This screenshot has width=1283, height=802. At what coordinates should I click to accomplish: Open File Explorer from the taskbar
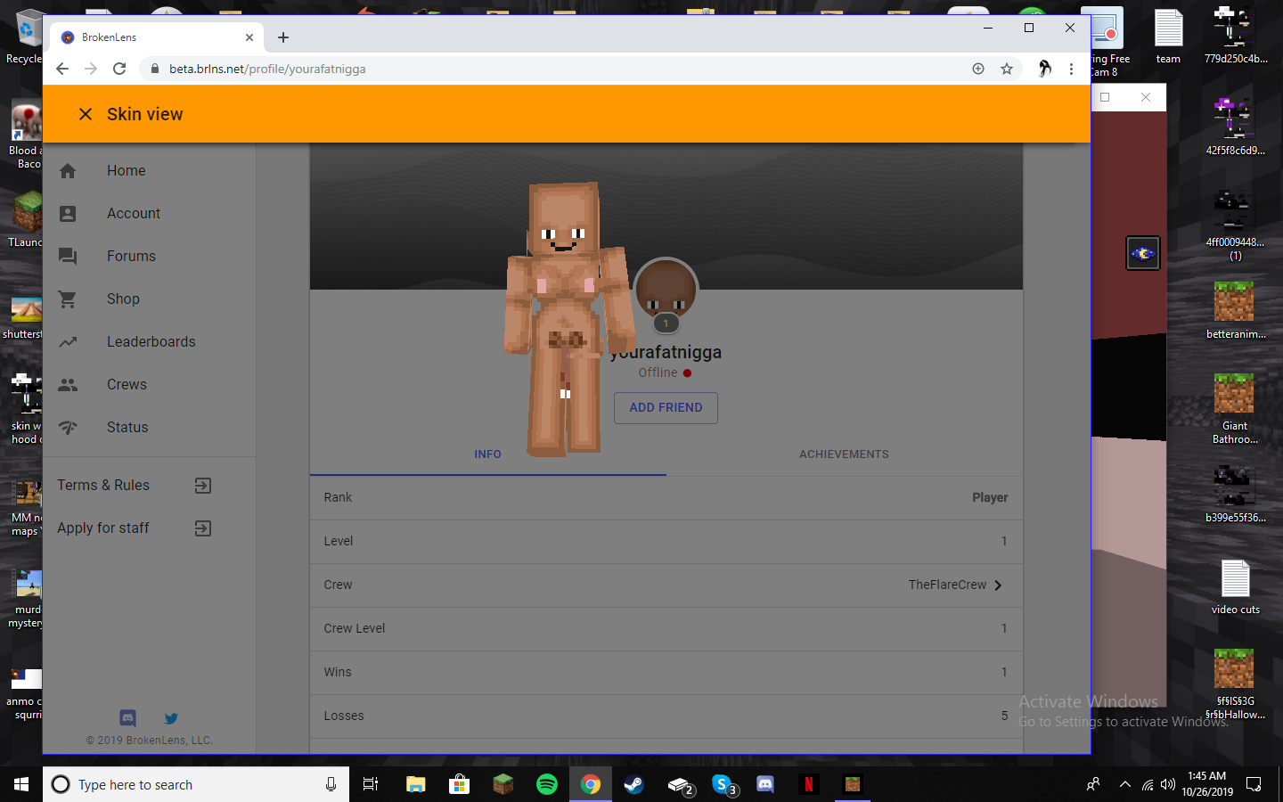point(416,784)
